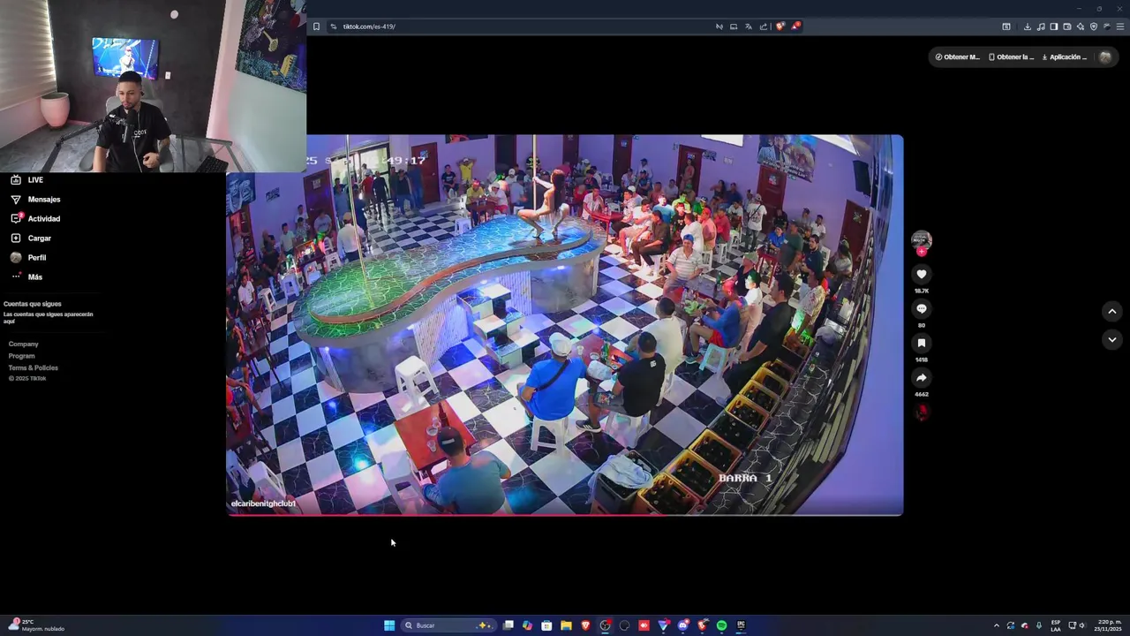1130x636 pixels.
Task: Open Spotify from the taskbar
Action: 721,625
